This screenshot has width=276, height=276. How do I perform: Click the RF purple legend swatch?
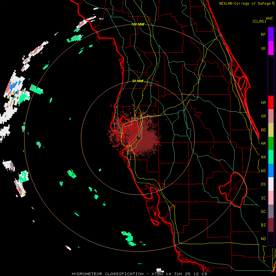271,34
